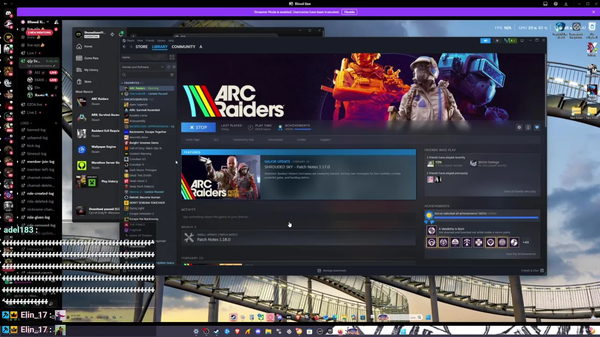
Task: Switch to the Steam LIBRARY tab
Action: pos(159,47)
